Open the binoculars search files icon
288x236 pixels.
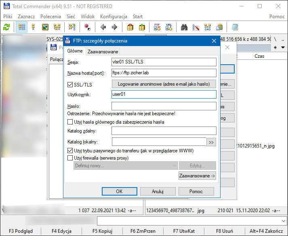click(x=184, y=27)
